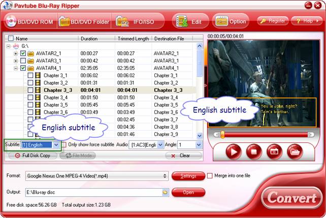
Task: Click the AVATAR2_1 folder icon
Action: [31, 54]
